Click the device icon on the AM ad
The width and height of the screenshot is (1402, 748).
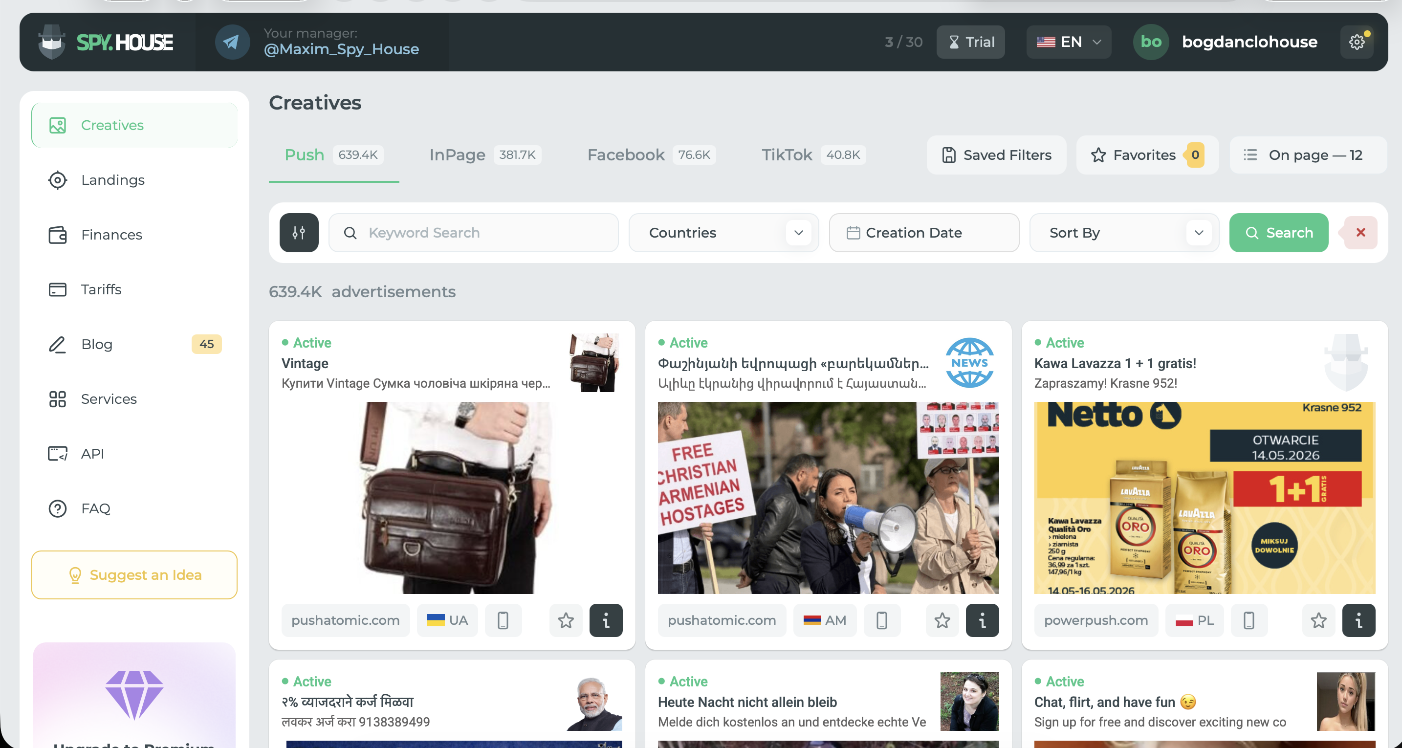coord(882,620)
